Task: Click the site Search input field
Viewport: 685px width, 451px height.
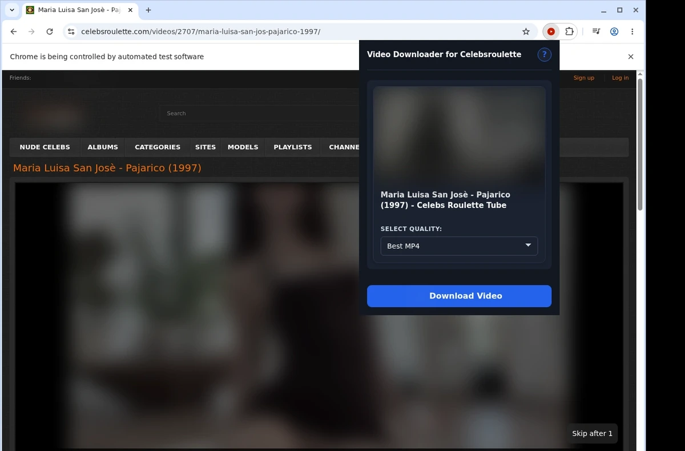Action: pyautogui.click(x=260, y=113)
